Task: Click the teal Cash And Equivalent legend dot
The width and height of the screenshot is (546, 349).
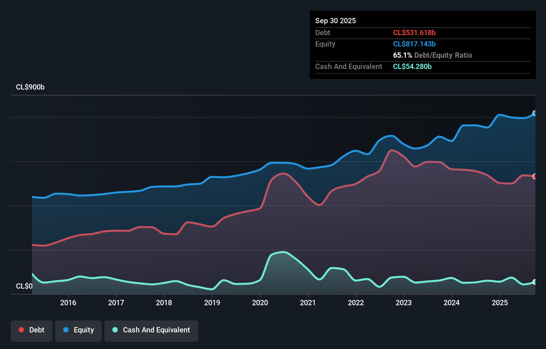Action: pos(115,330)
